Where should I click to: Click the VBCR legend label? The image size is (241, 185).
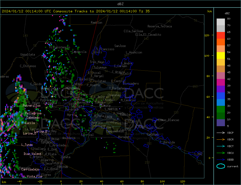[x=230, y=140]
